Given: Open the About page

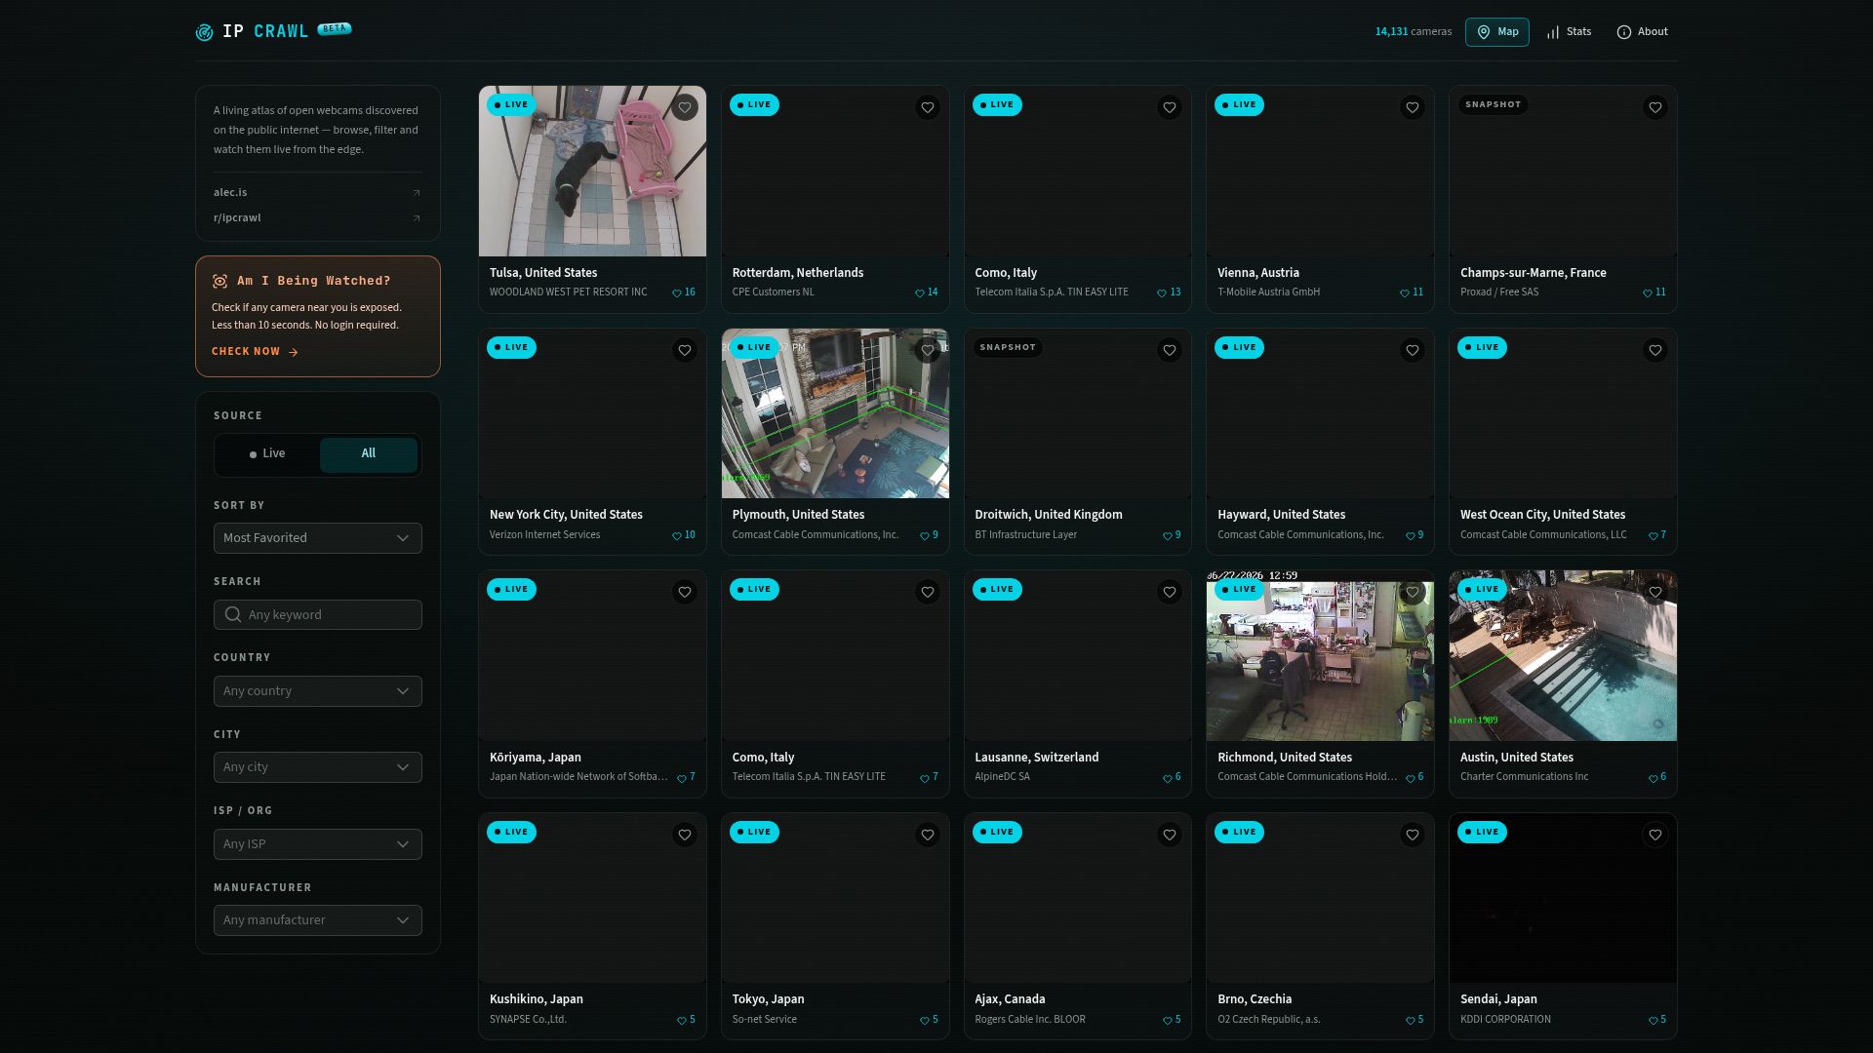Looking at the screenshot, I should (x=1643, y=32).
